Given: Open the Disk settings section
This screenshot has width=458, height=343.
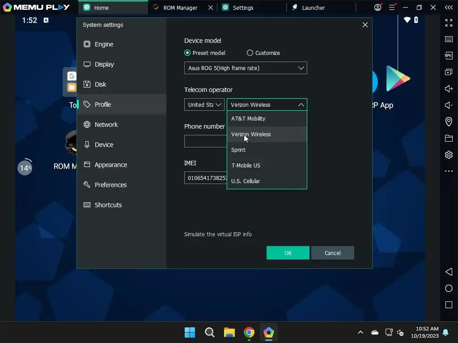Looking at the screenshot, I should [x=122, y=84].
